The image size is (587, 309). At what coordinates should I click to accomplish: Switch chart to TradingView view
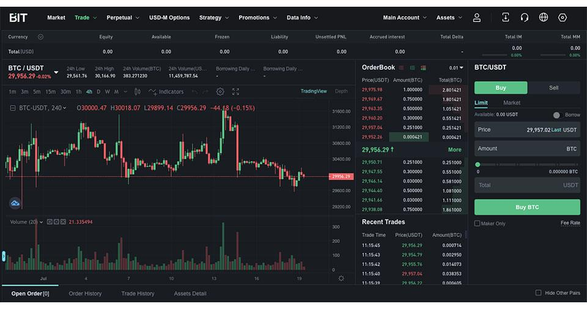pos(314,91)
